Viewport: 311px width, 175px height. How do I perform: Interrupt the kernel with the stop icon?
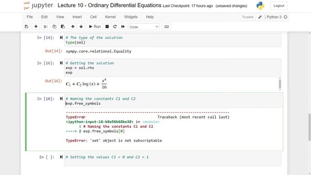click(107, 27)
